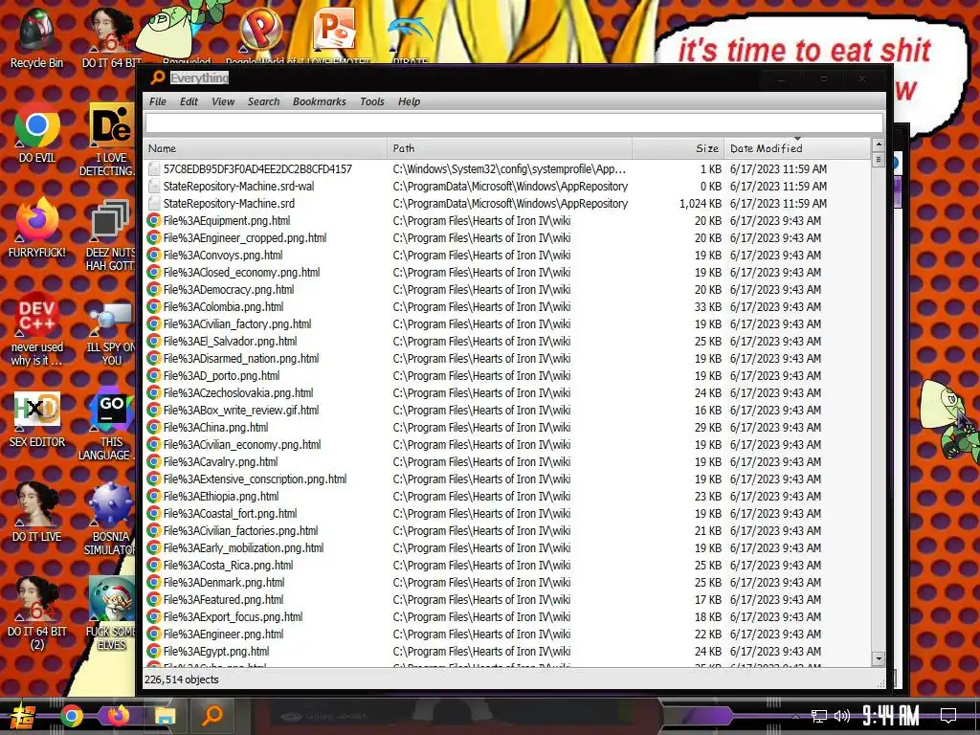The image size is (980, 735).
Task: Select File%3AExport_focus.png.html result
Action: point(507,617)
